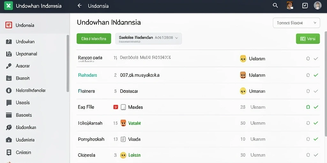This screenshot has height=163, width=327.
Task: Open the Saekiias Madandan dropdown
Action: (148, 39)
